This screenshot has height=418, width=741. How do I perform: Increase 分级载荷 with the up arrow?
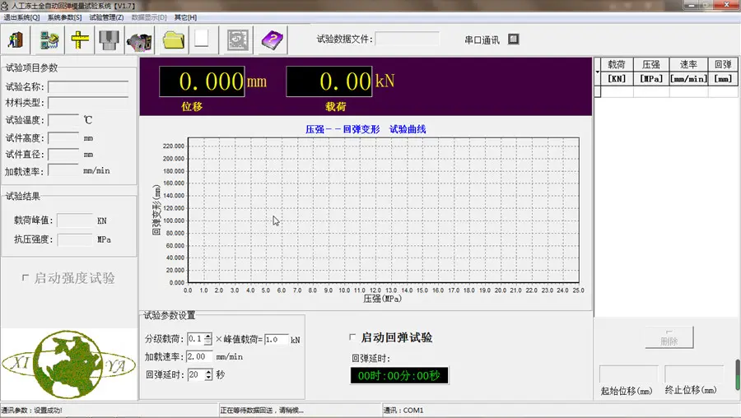pyautogui.click(x=208, y=336)
